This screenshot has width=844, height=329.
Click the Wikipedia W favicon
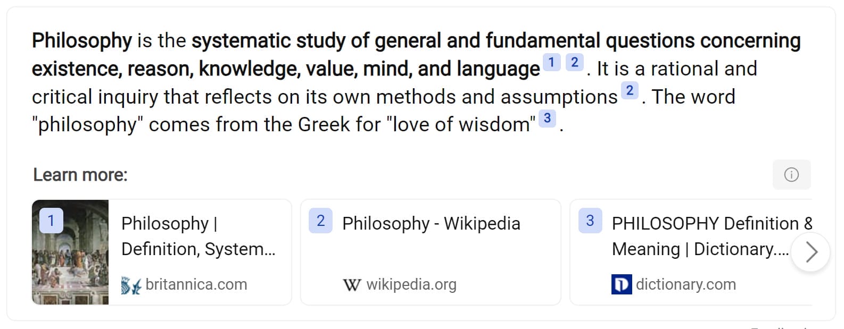352,285
